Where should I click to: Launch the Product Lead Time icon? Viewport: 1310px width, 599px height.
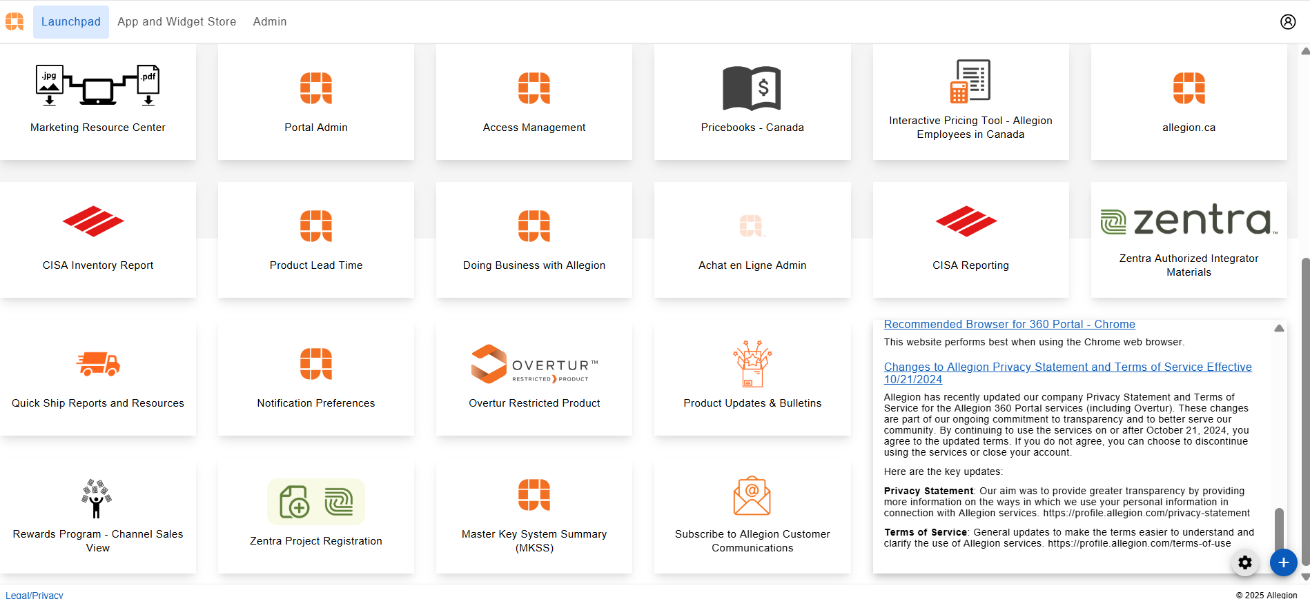tap(316, 226)
